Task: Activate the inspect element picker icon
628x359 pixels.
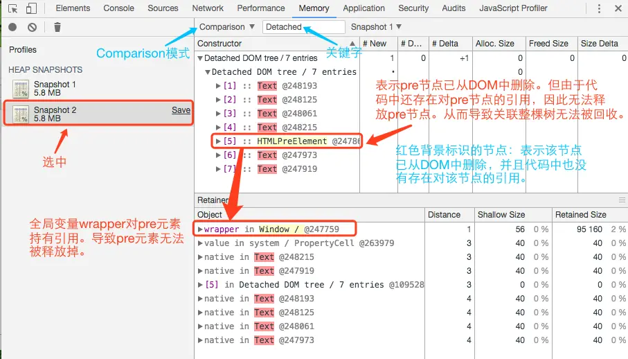Action: pyautogui.click(x=13, y=8)
